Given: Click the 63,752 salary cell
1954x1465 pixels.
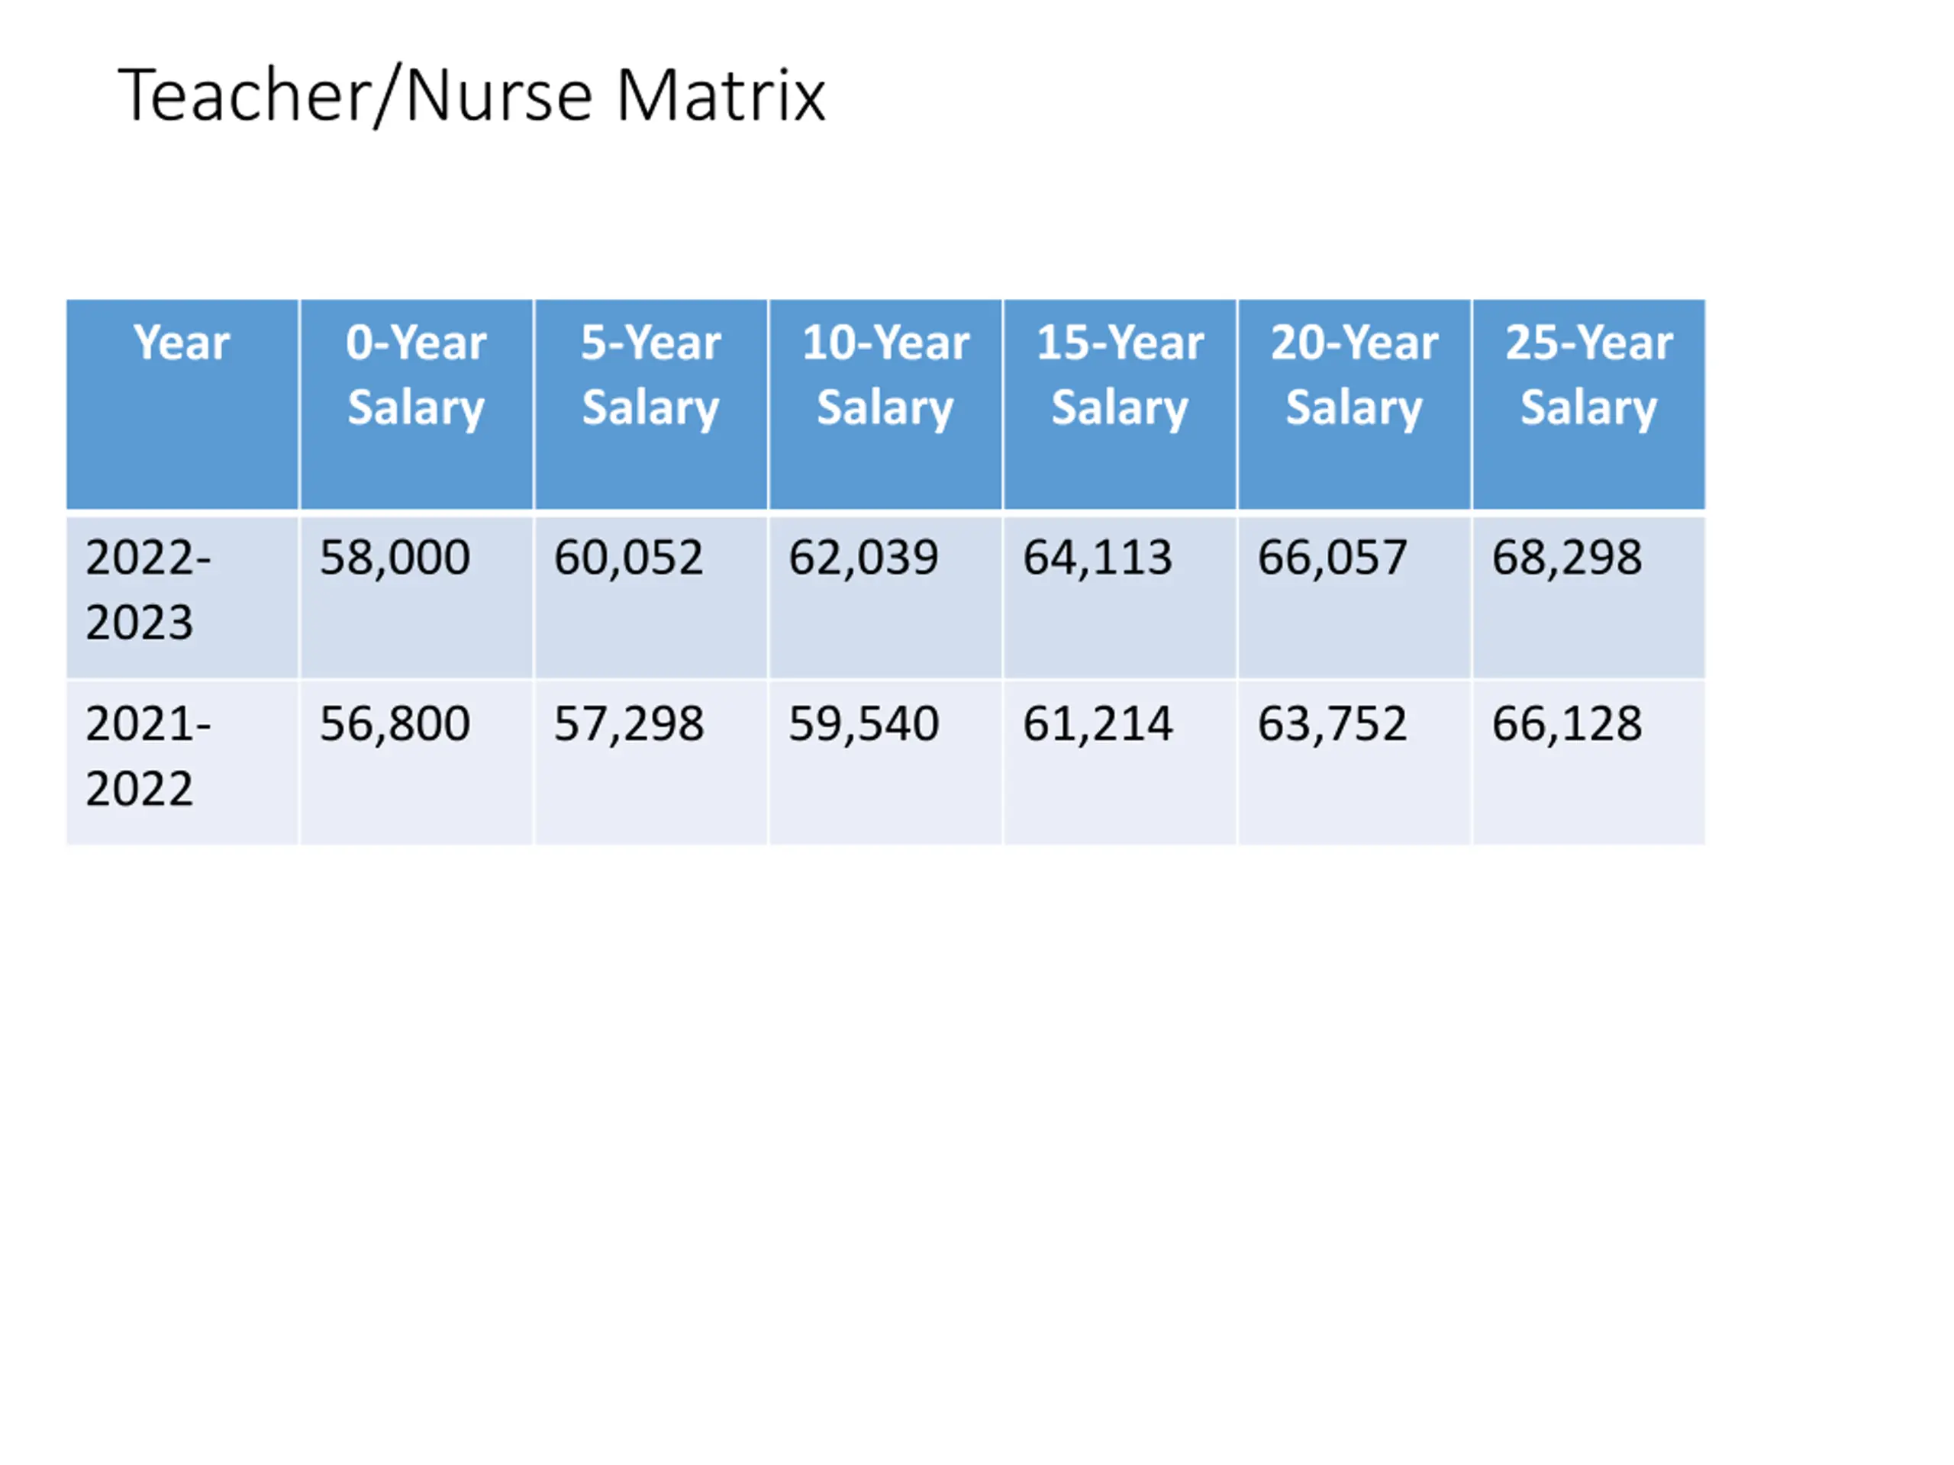Looking at the screenshot, I should tap(1354, 763).
